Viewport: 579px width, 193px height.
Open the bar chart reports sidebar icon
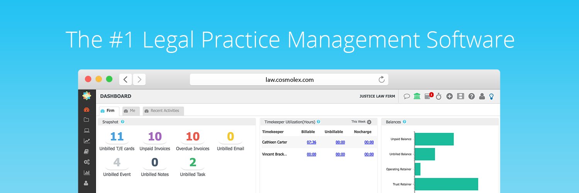coord(86,173)
